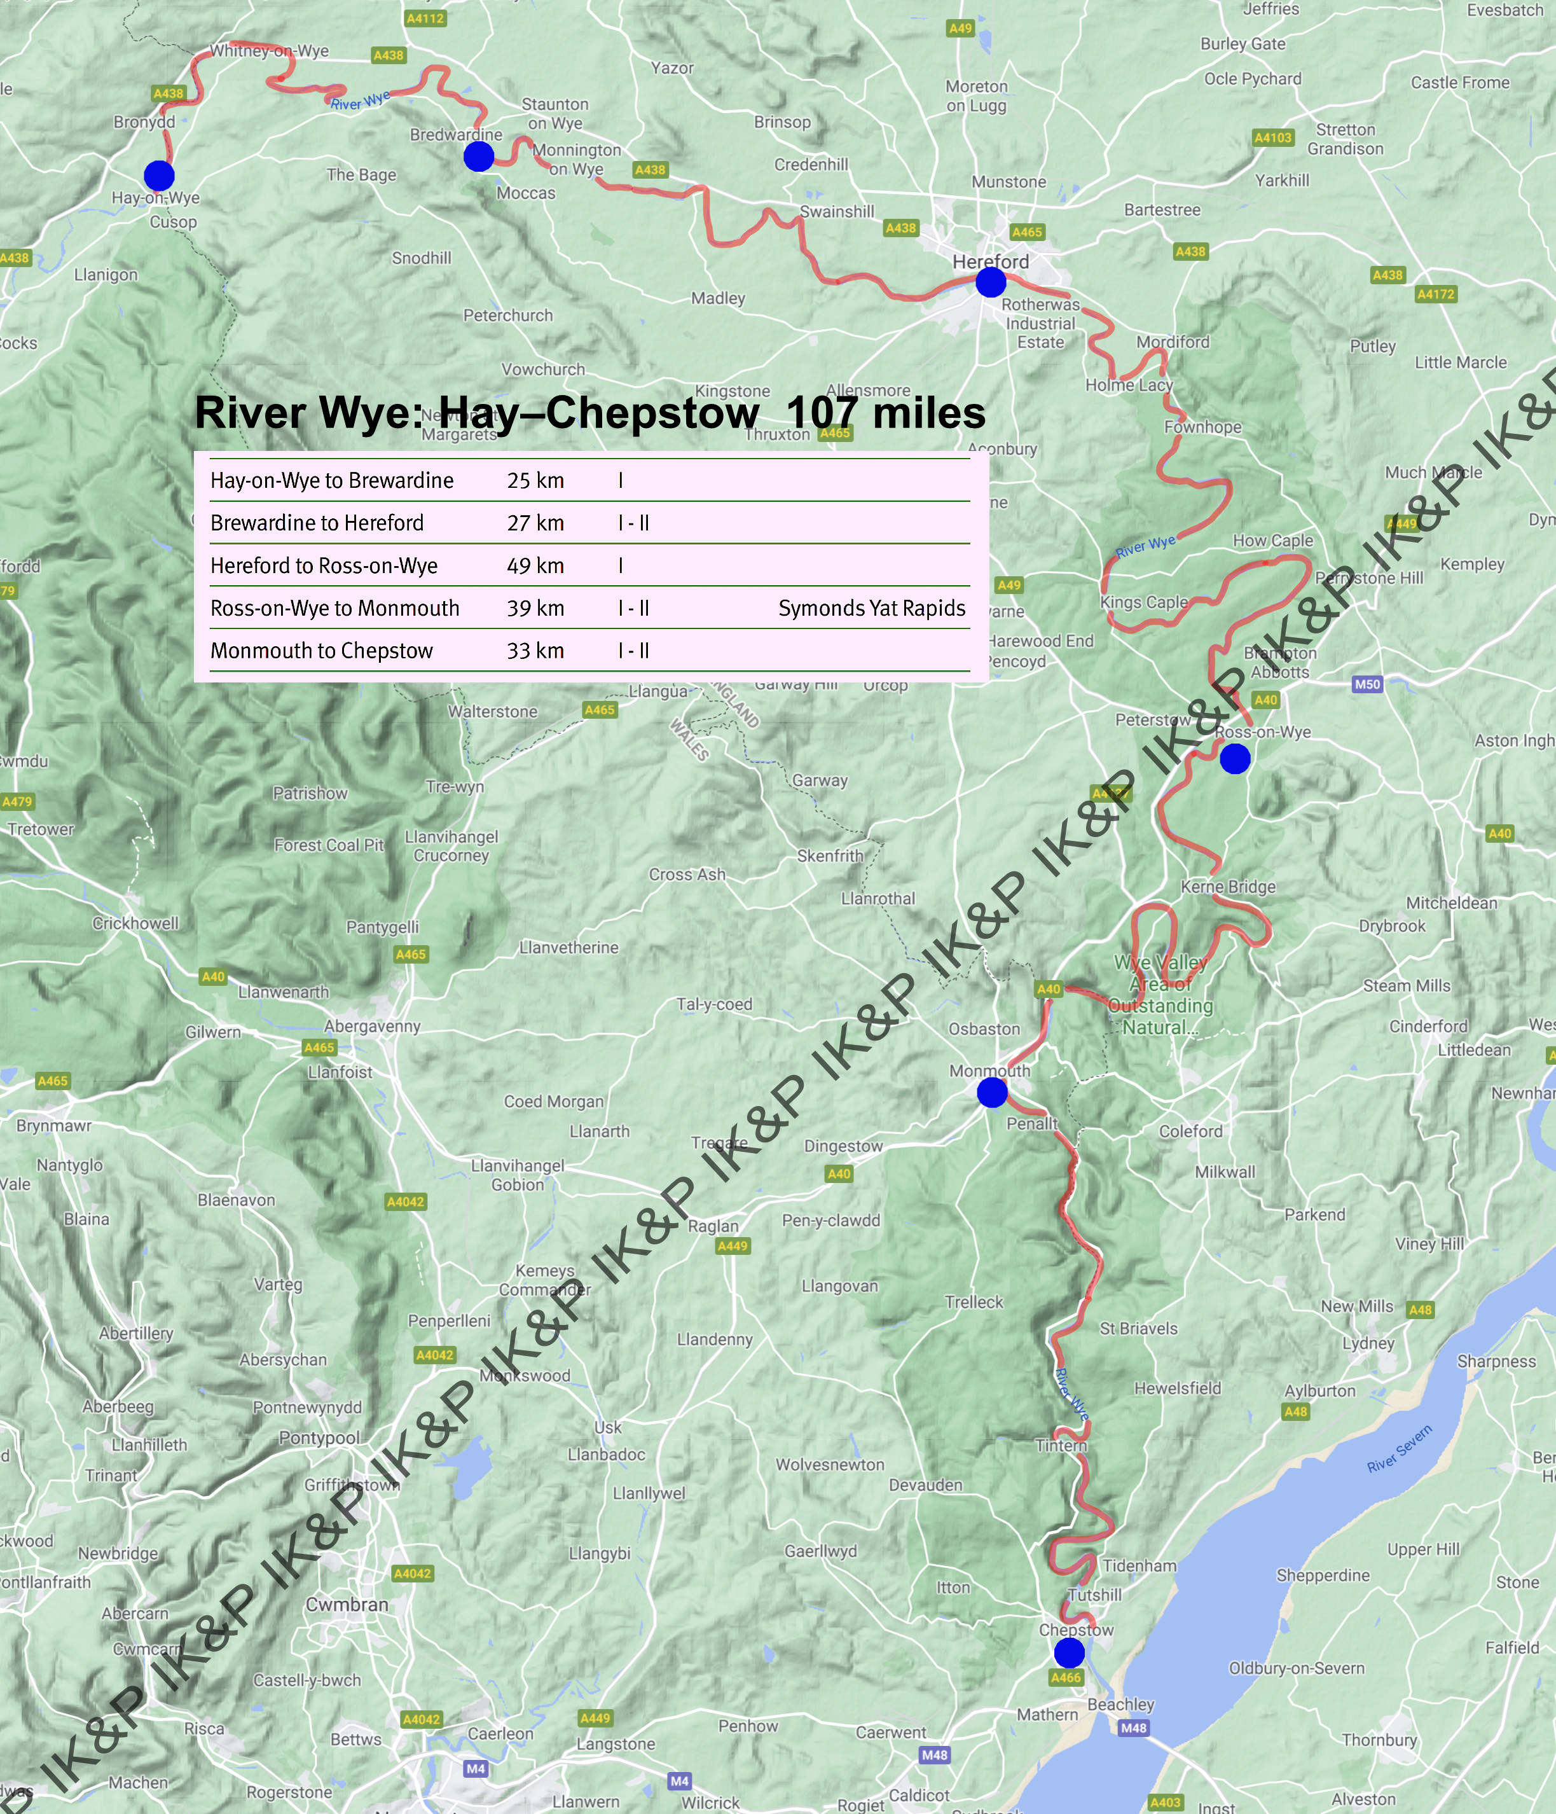The width and height of the screenshot is (1556, 1814).
Task: Select the blue dot at Hereford
Action: pos(991,282)
